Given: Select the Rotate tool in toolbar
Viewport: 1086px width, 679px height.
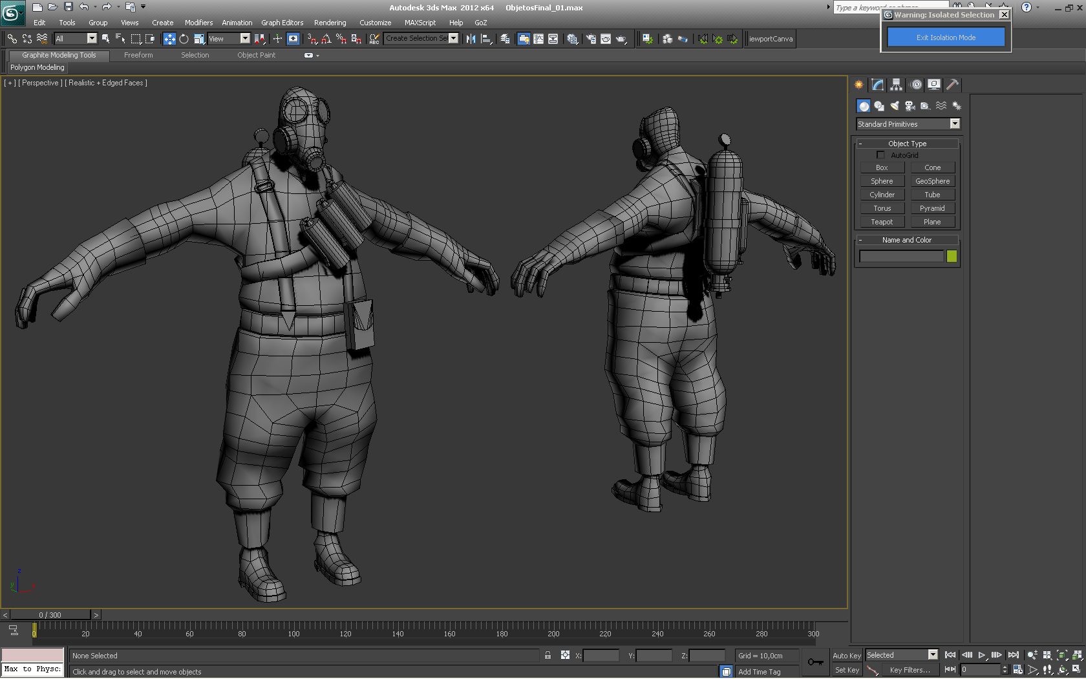Looking at the screenshot, I should click(x=184, y=39).
